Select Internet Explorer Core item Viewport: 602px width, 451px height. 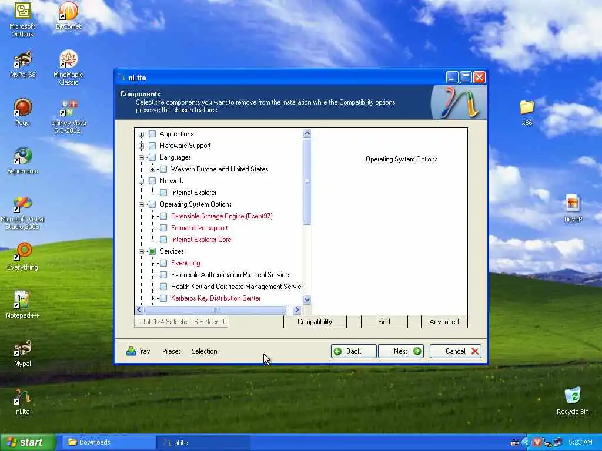pos(201,240)
